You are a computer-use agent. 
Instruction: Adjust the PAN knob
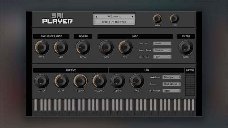pos(174,19)
